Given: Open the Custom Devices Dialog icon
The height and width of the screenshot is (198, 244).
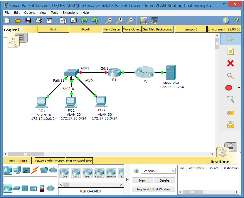Looking at the screenshot, I should point(154,20).
